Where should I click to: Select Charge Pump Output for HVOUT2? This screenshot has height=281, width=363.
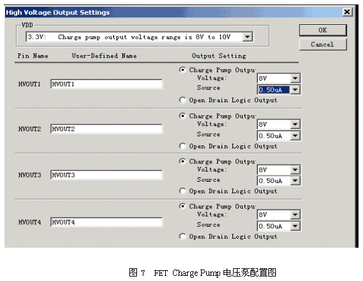pos(182,115)
